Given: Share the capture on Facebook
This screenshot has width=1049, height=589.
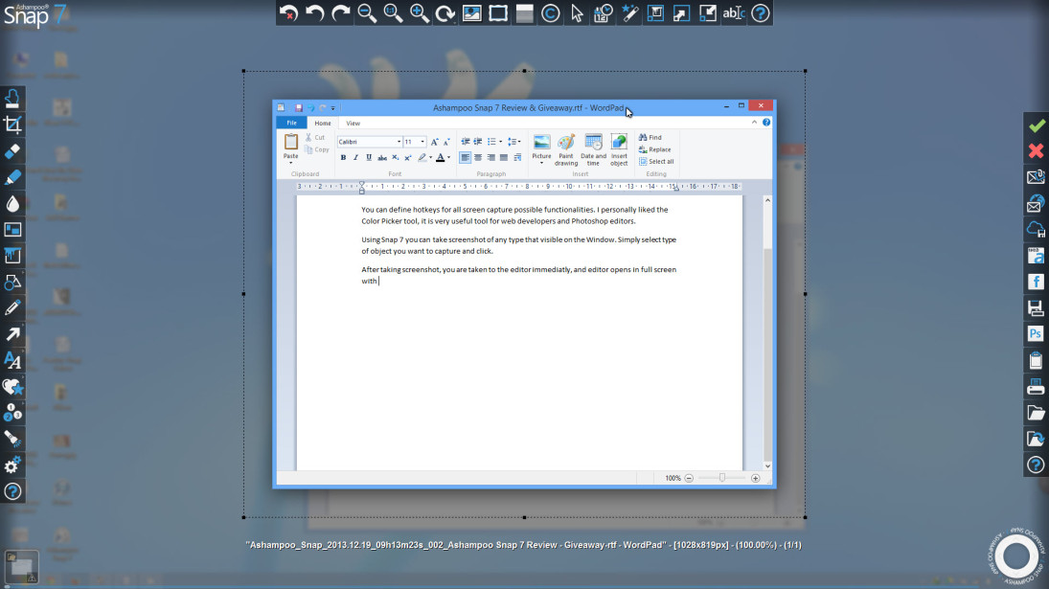Looking at the screenshot, I should pyautogui.click(x=1037, y=283).
